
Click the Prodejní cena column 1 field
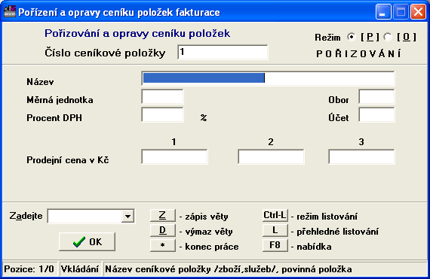[x=175, y=157]
